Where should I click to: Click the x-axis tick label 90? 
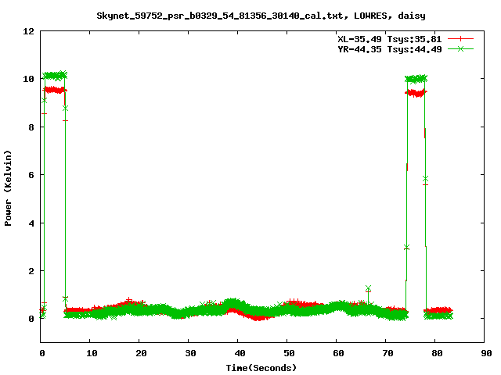pyautogui.click(x=486, y=353)
